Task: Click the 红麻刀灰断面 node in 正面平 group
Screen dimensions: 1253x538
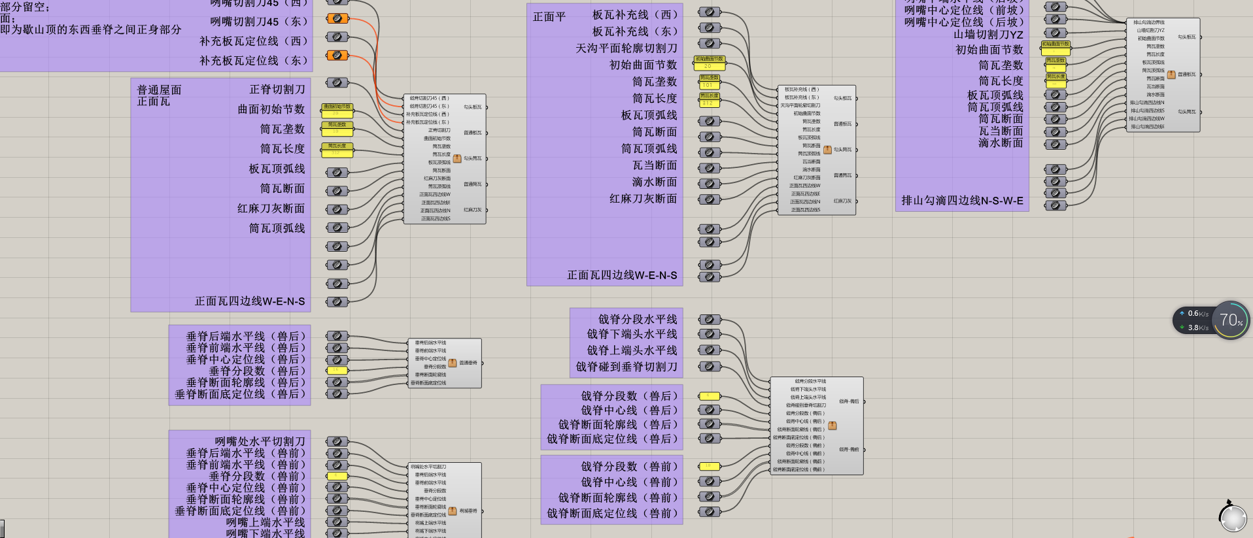Action: click(710, 199)
